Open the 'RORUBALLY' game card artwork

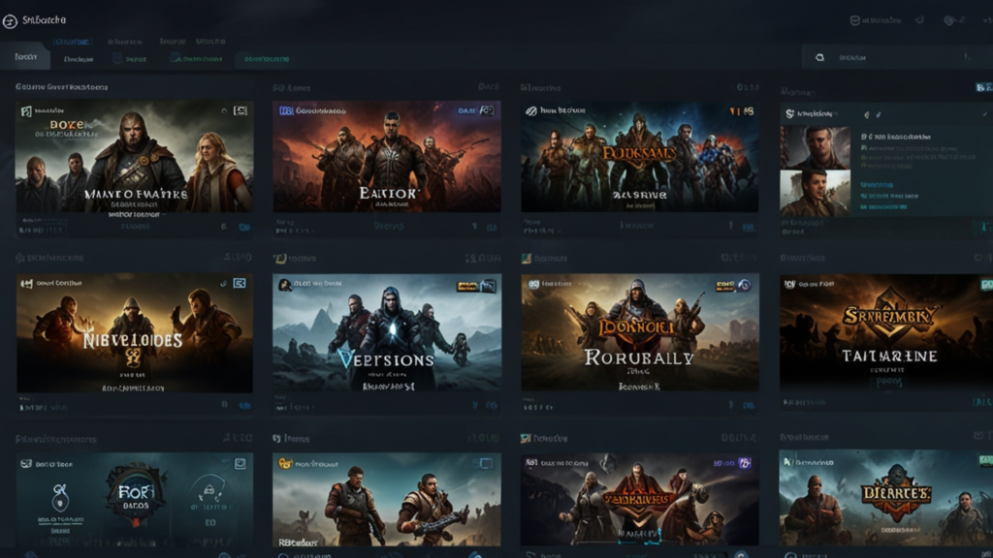click(x=640, y=332)
